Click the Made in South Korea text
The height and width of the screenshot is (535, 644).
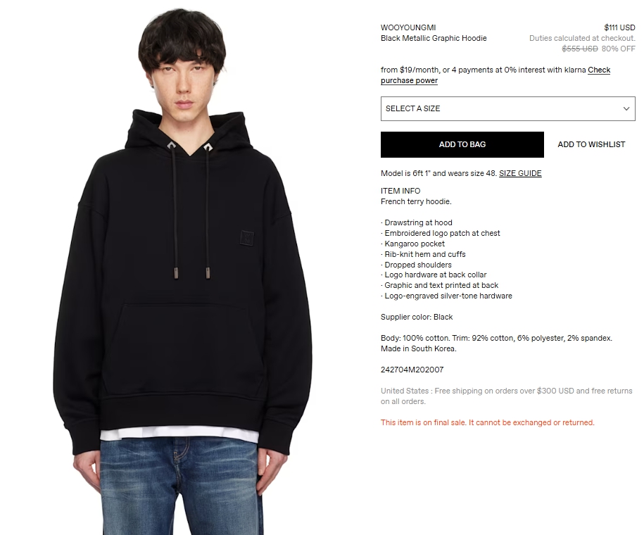pos(419,349)
